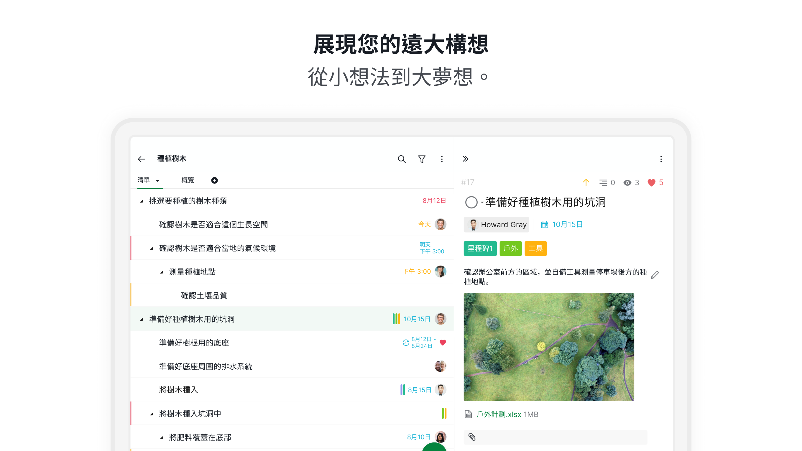Open the aerial park image thumbnail
This screenshot has width=802, height=451.
point(548,347)
